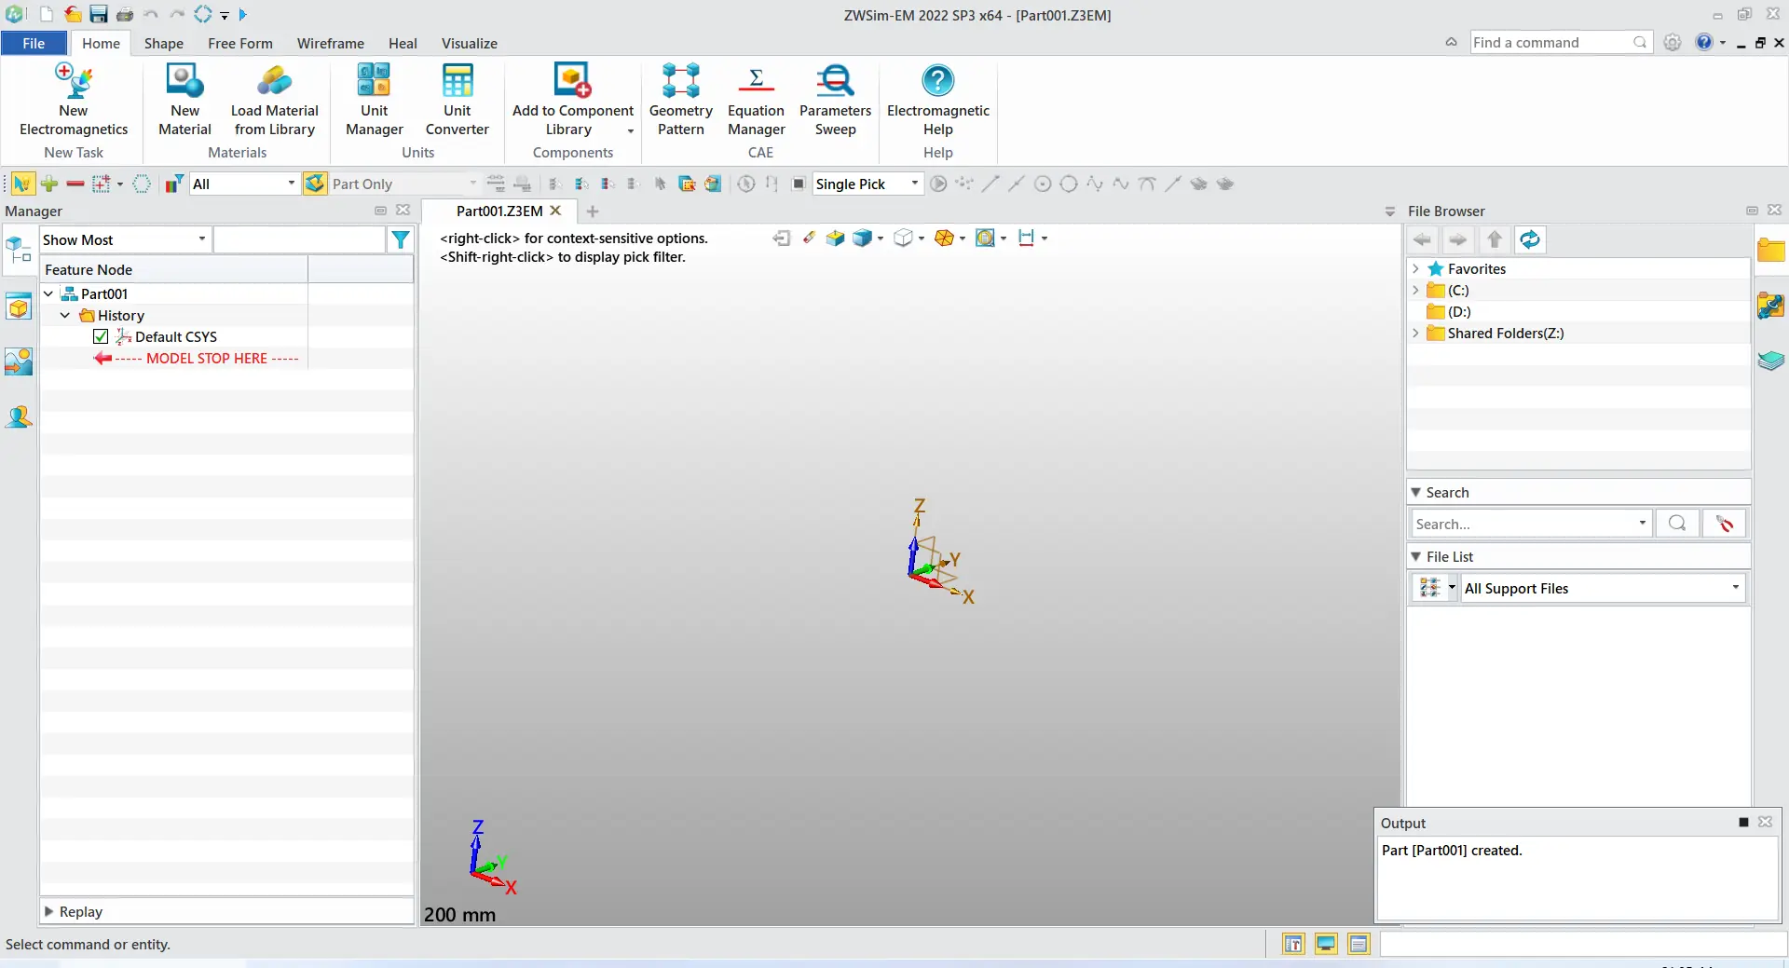Open the File menu
Viewport: 1789px width, 968px height.
34,43
